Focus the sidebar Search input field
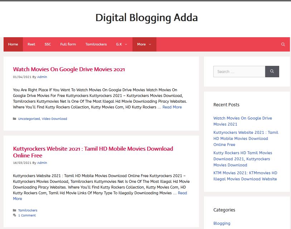The width and height of the screenshot is (291, 229). (239, 72)
